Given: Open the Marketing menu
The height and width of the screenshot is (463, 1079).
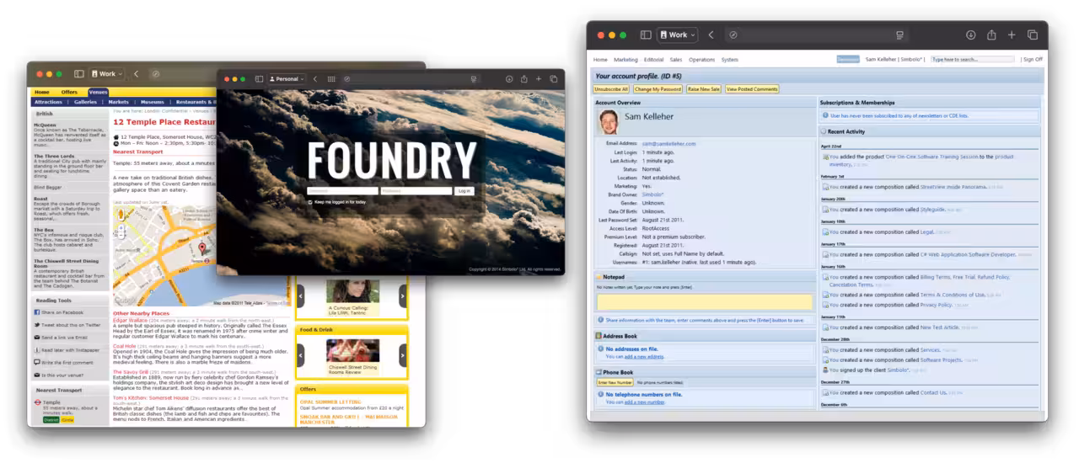Looking at the screenshot, I should (x=625, y=60).
